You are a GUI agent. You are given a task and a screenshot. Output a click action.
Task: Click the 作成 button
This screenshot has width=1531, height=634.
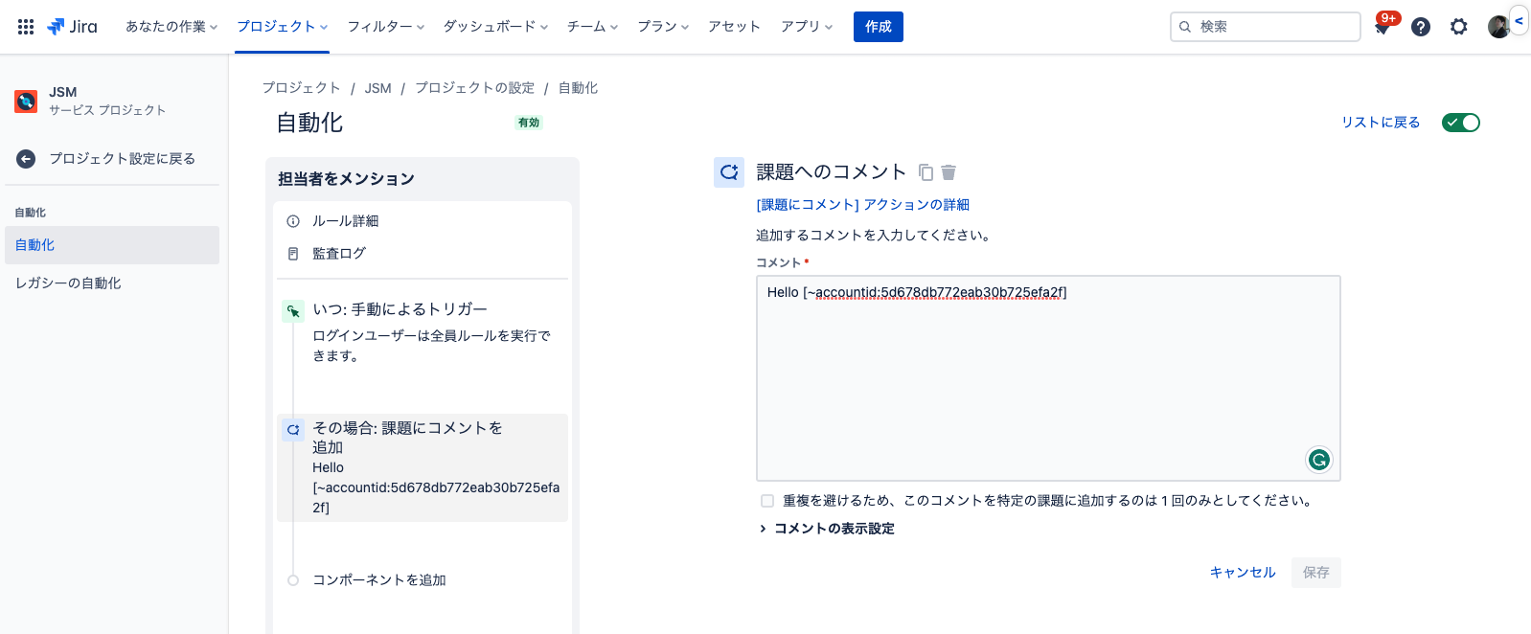pyautogui.click(x=879, y=27)
